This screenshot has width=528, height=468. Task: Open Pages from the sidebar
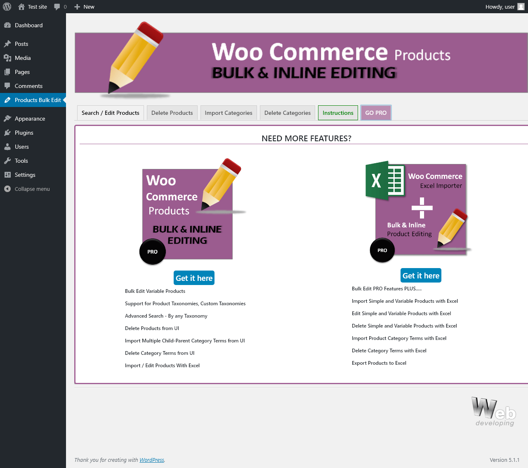point(33,72)
